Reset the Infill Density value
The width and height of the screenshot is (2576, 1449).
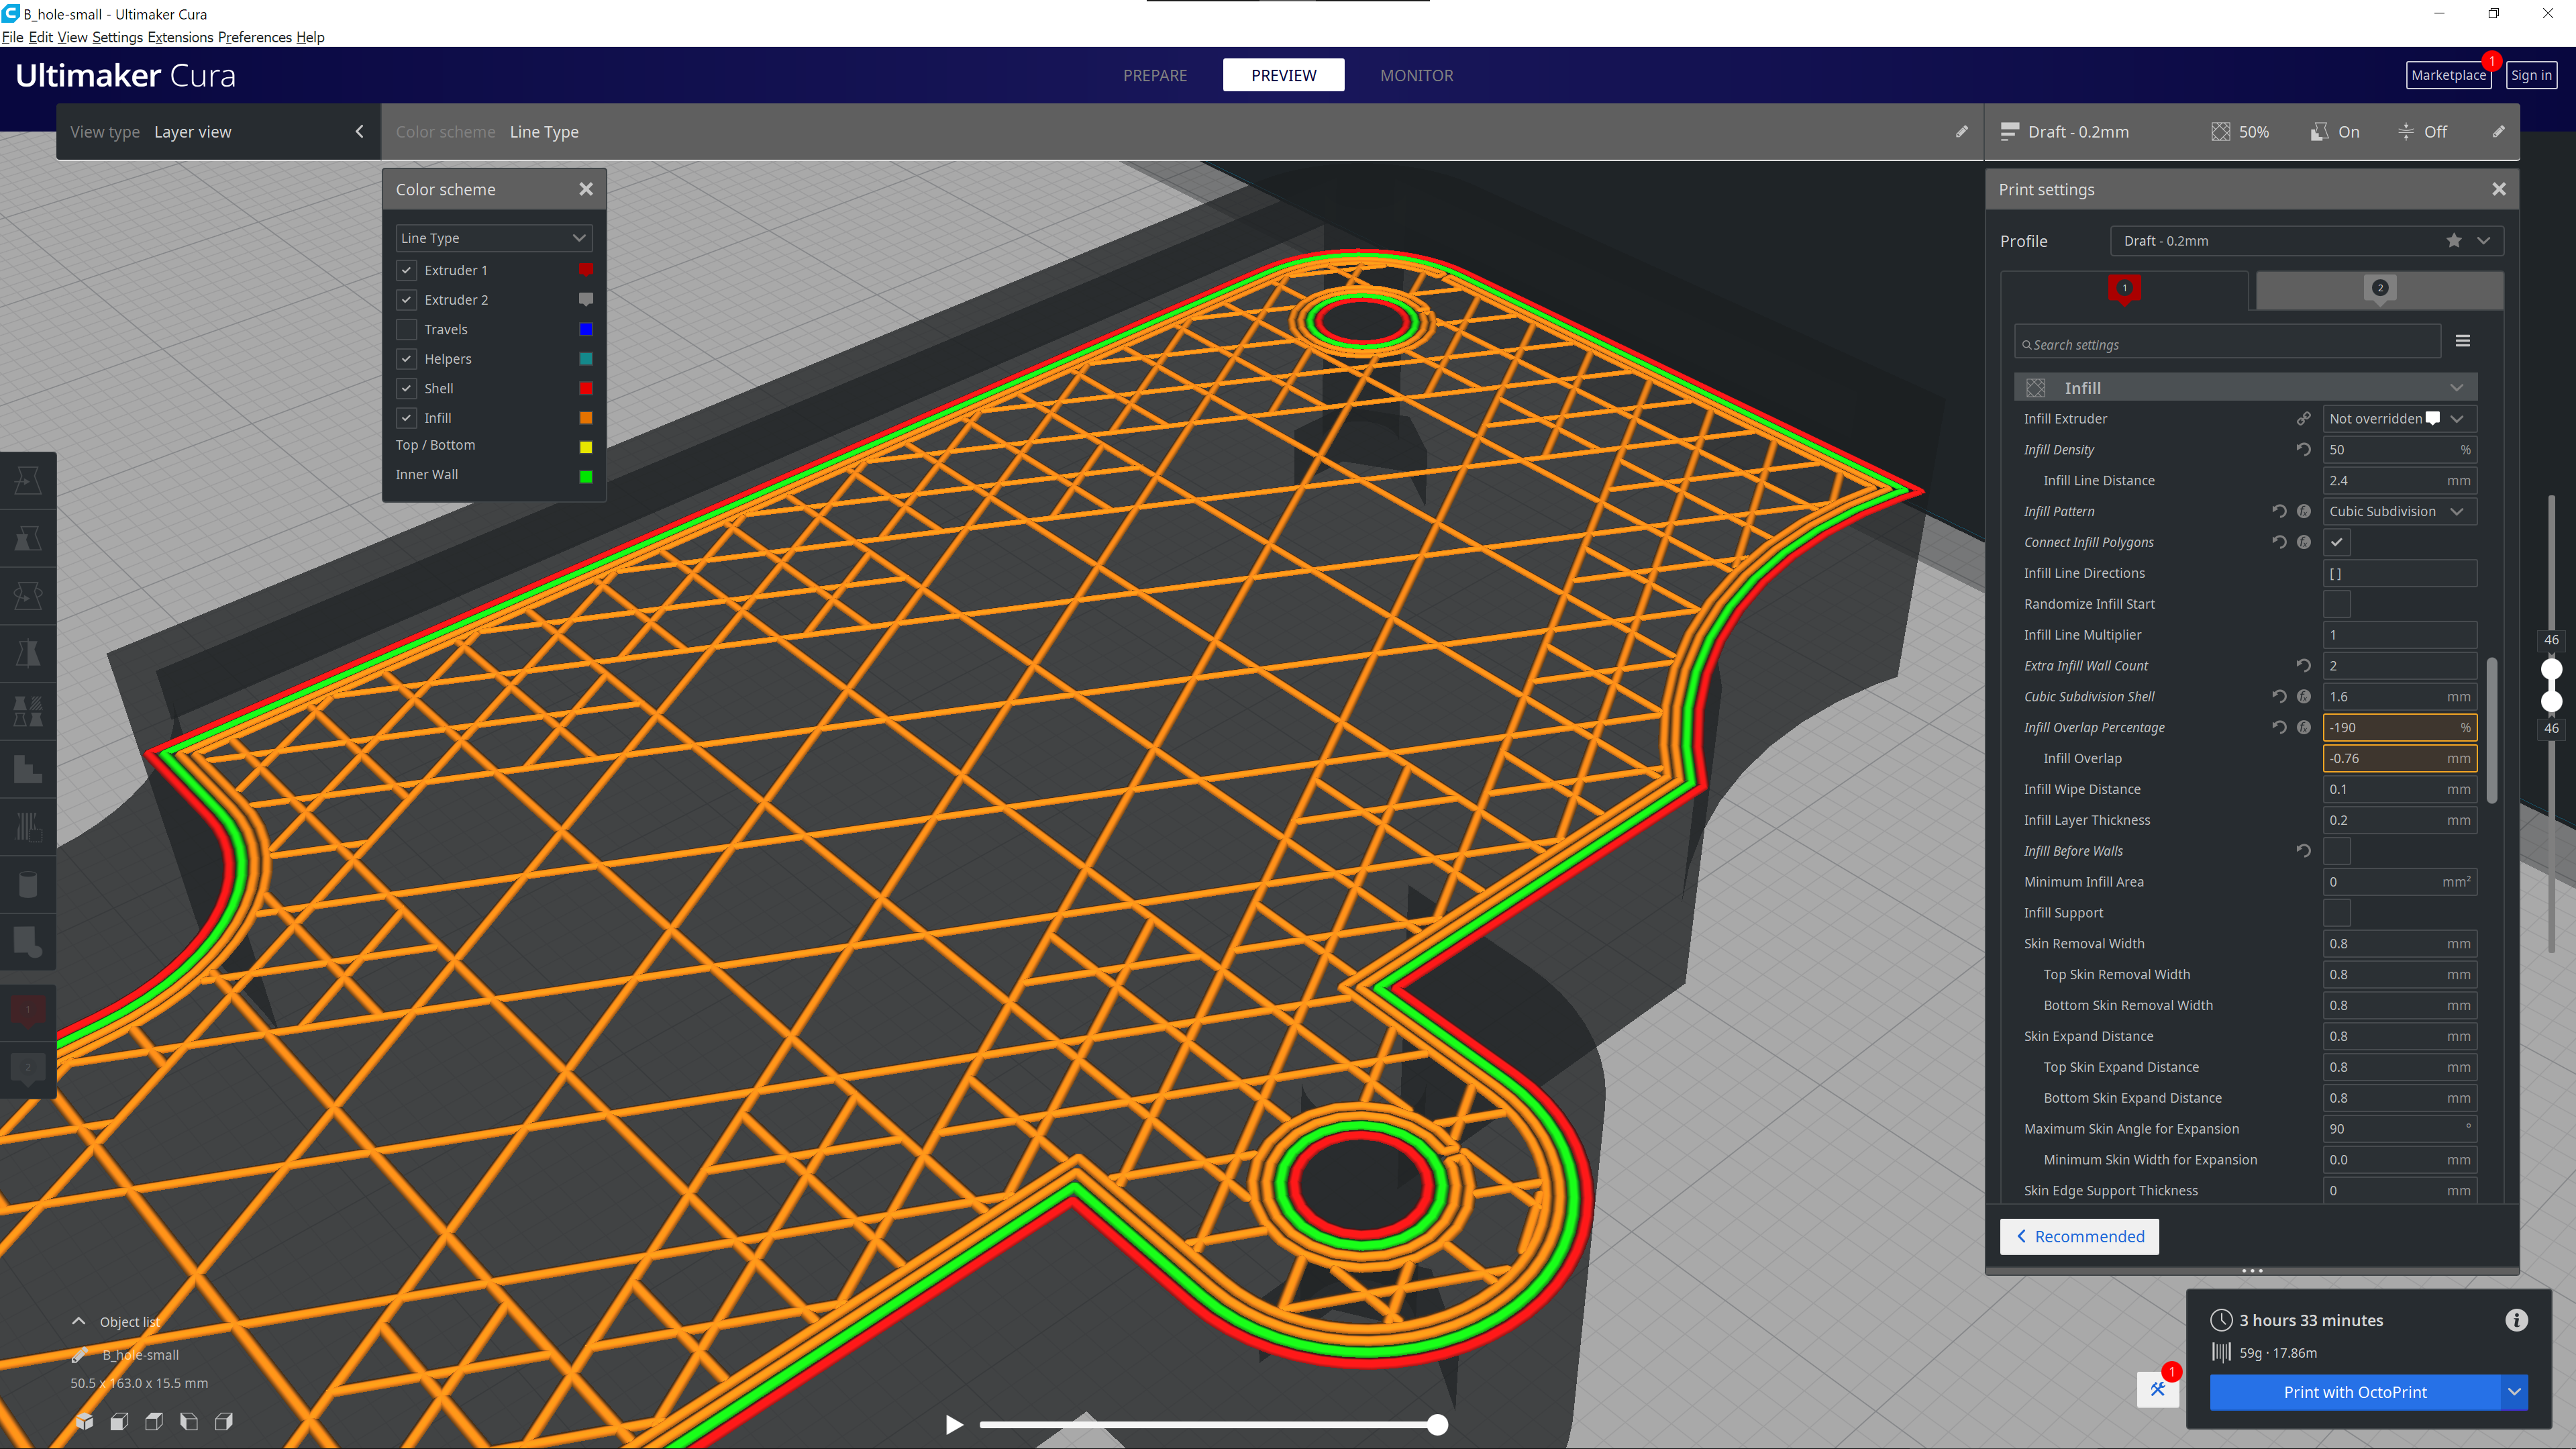(2303, 450)
